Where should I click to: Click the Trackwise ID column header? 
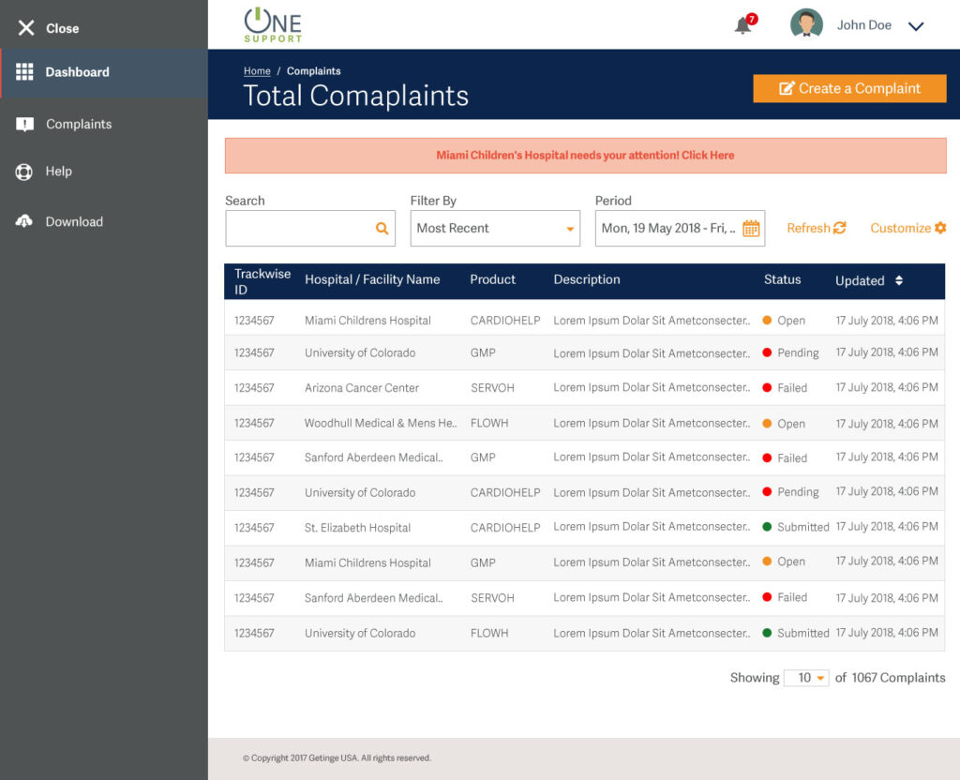point(262,281)
